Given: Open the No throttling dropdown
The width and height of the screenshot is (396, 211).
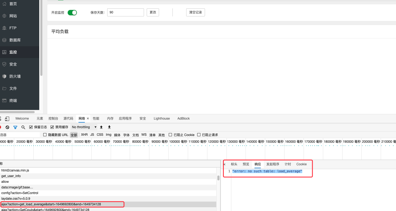Looking at the screenshot, I should [84, 127].
